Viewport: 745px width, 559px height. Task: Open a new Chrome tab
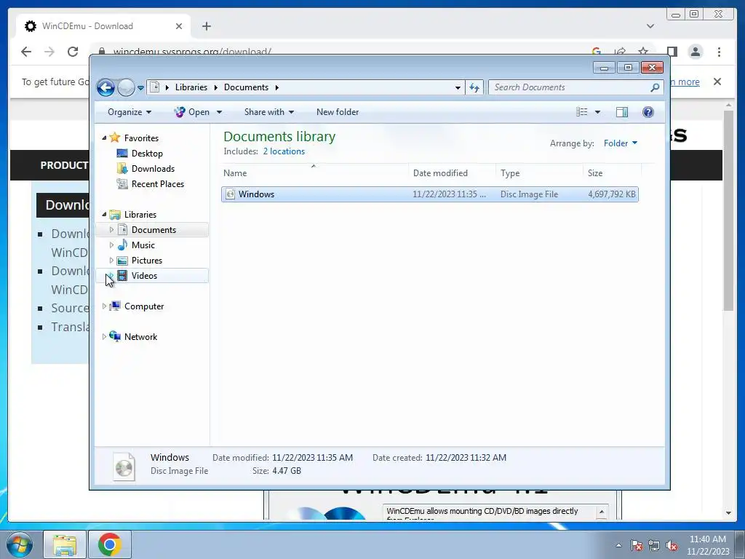(x=206, y=26)
